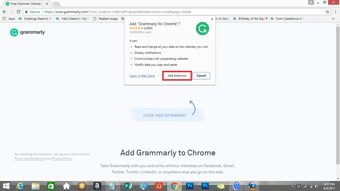This screenshot has height=191, width=340.
Task: Click the Add extension button
Action: 177,76
